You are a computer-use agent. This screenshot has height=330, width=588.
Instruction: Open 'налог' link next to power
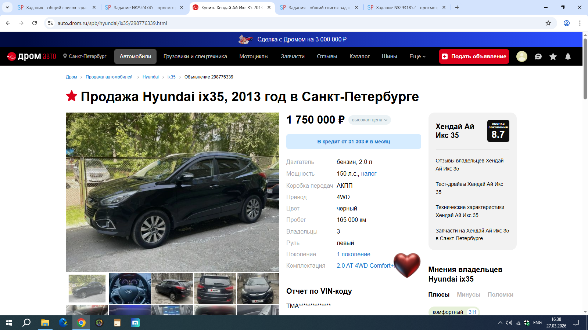point(369,174)
